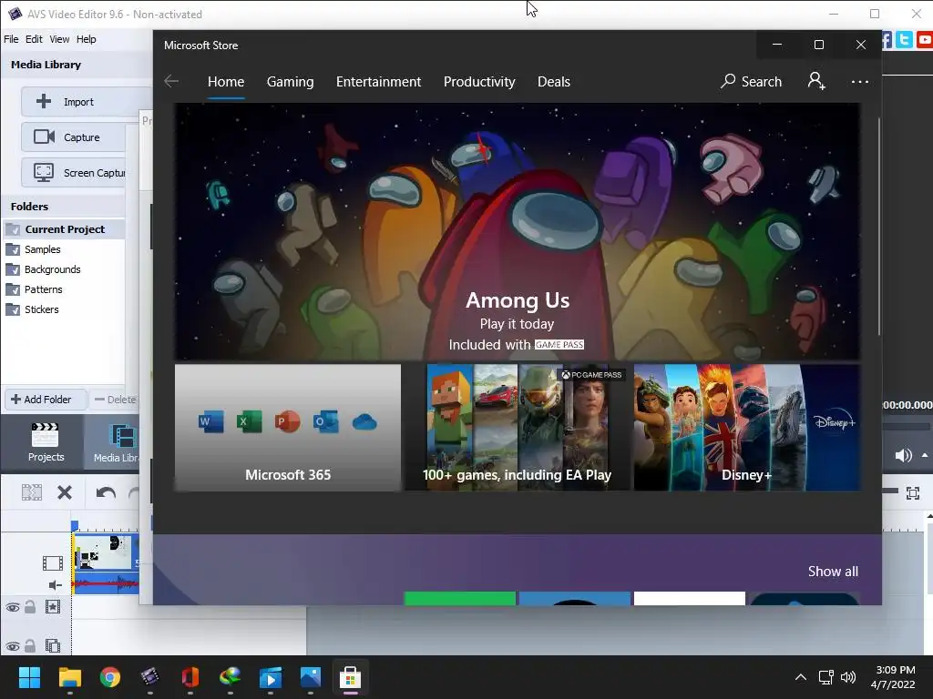Switch to Deals tab in Store
The height and width of the screenshot is (699, 933).
(x=554, y=81)
